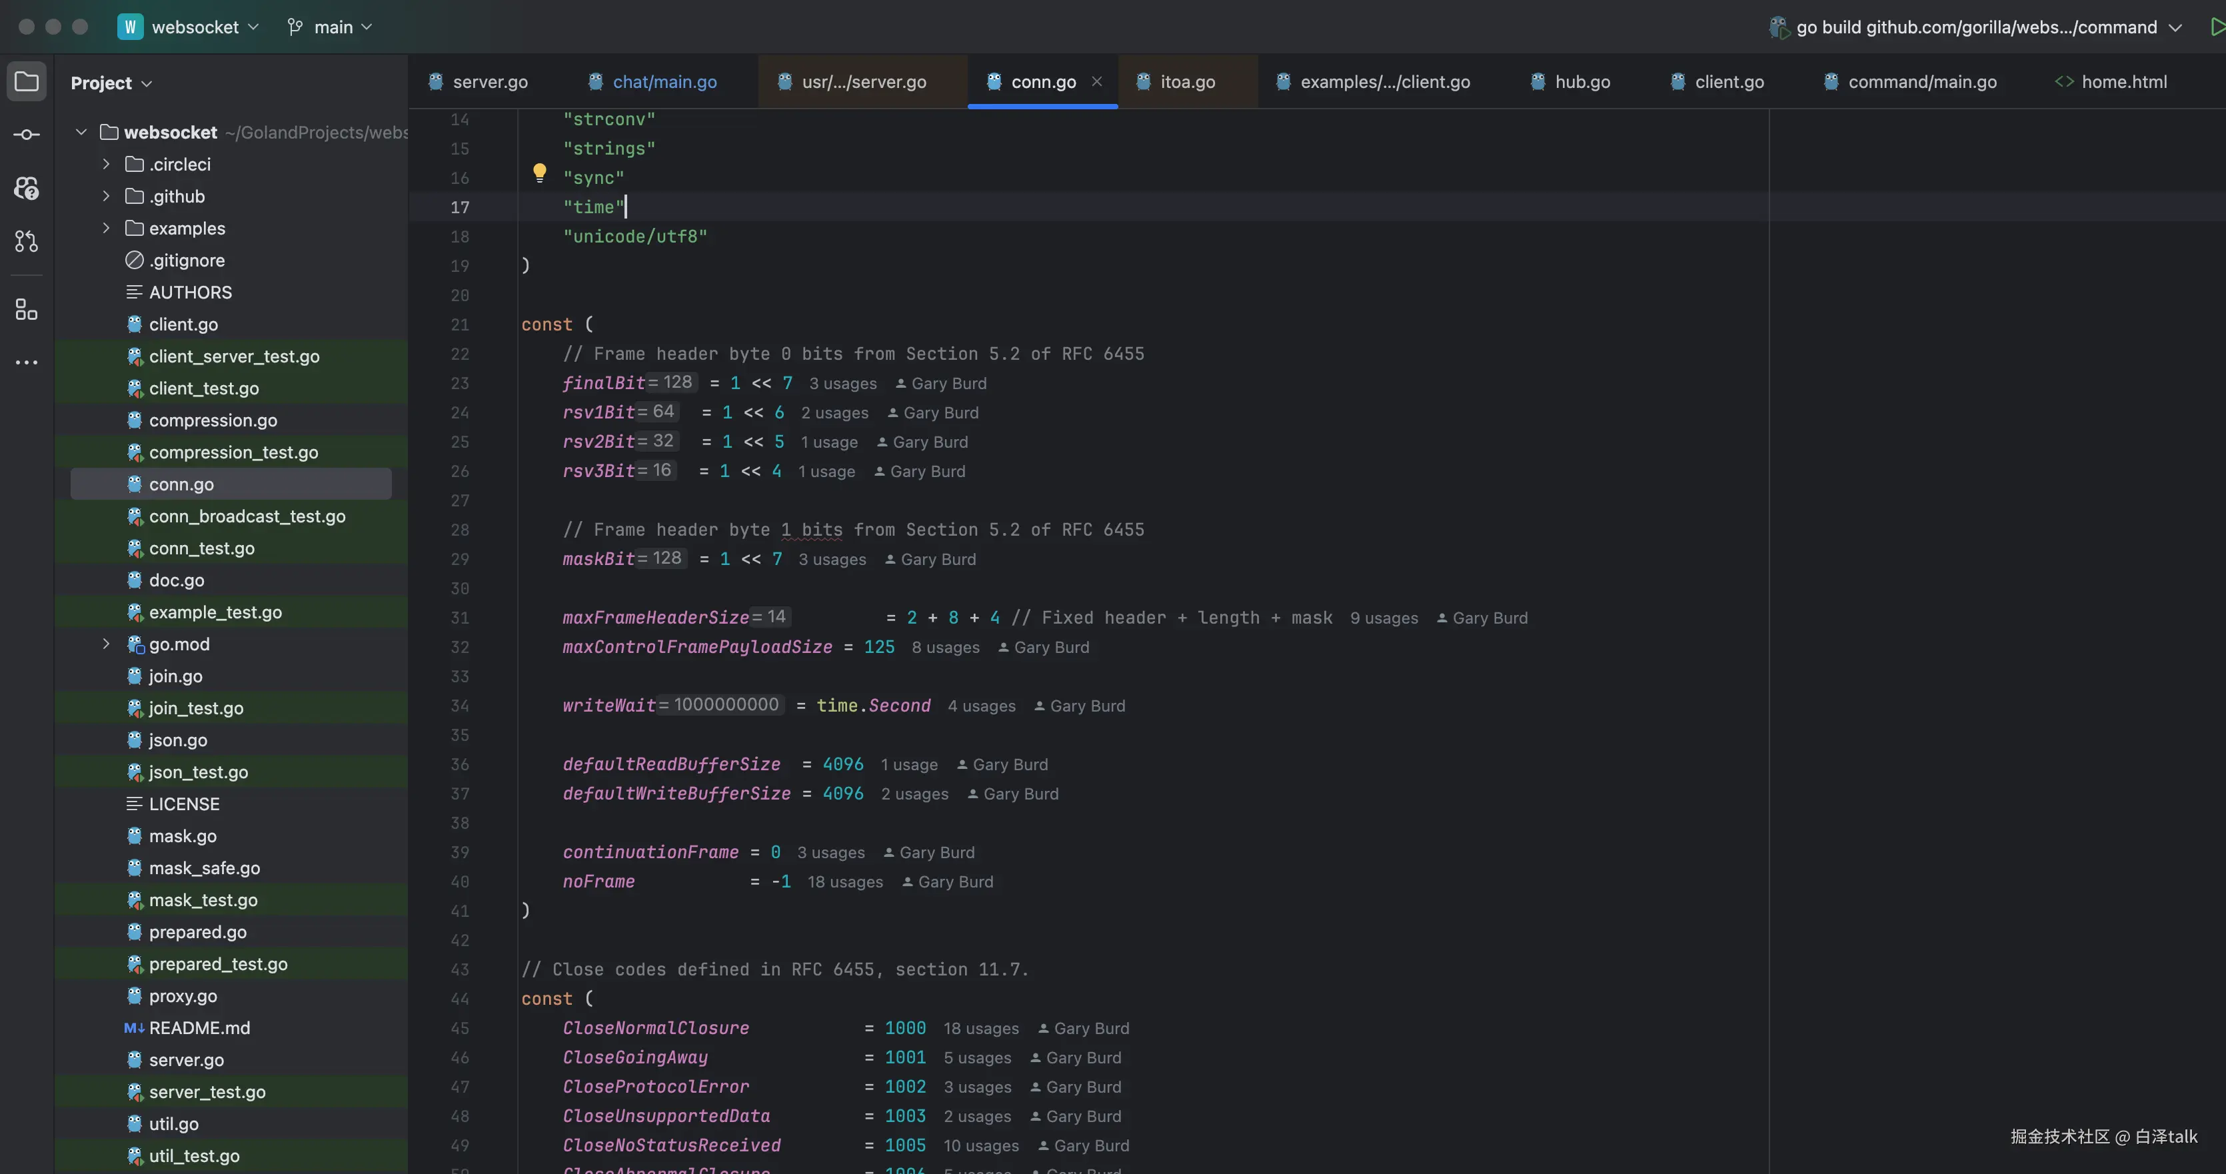Collapse the websocket root project folder
This screenshot has width=2226, height=1174.
click(x=81, y=132)
